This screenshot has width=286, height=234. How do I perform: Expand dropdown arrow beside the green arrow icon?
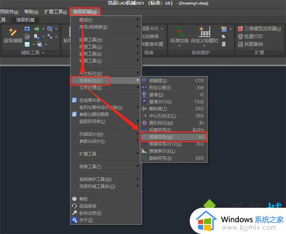coord(43,29)
